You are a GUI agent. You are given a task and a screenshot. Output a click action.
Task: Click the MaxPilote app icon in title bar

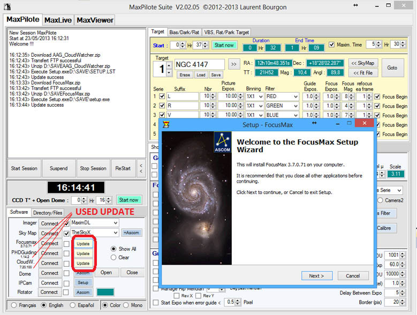point(7,6)
